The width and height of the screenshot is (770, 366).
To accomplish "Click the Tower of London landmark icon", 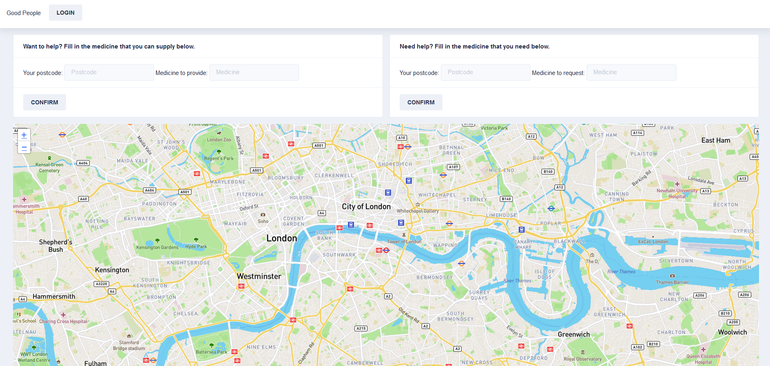I will (404, 235).
